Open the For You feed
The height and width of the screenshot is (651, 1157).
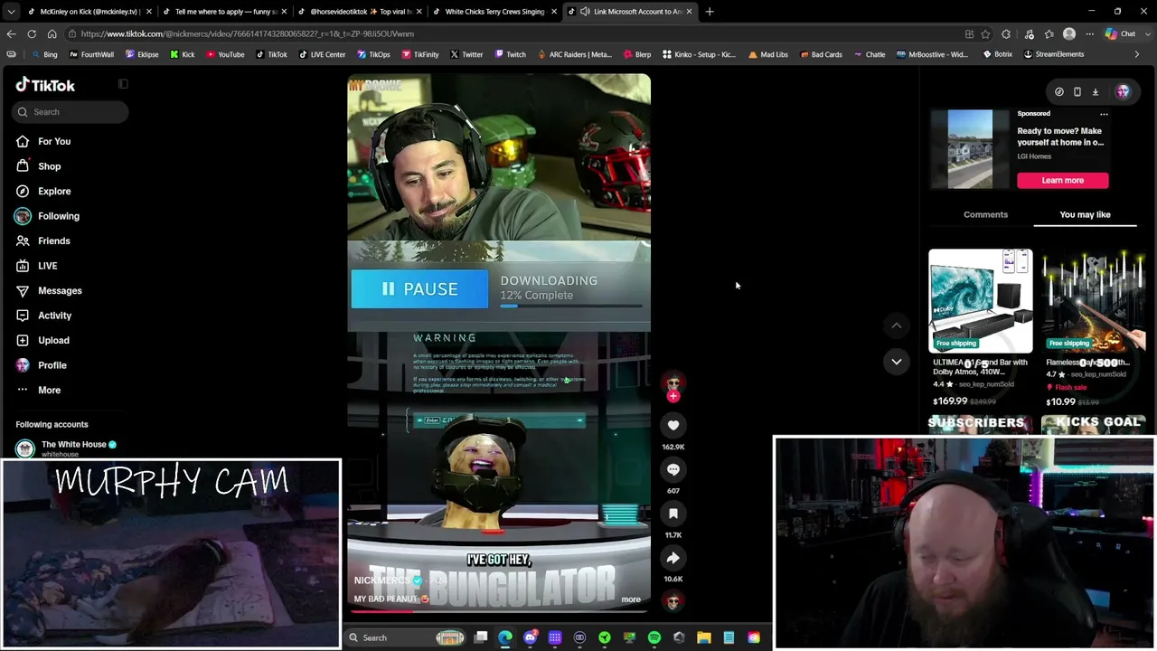(42, 141)
